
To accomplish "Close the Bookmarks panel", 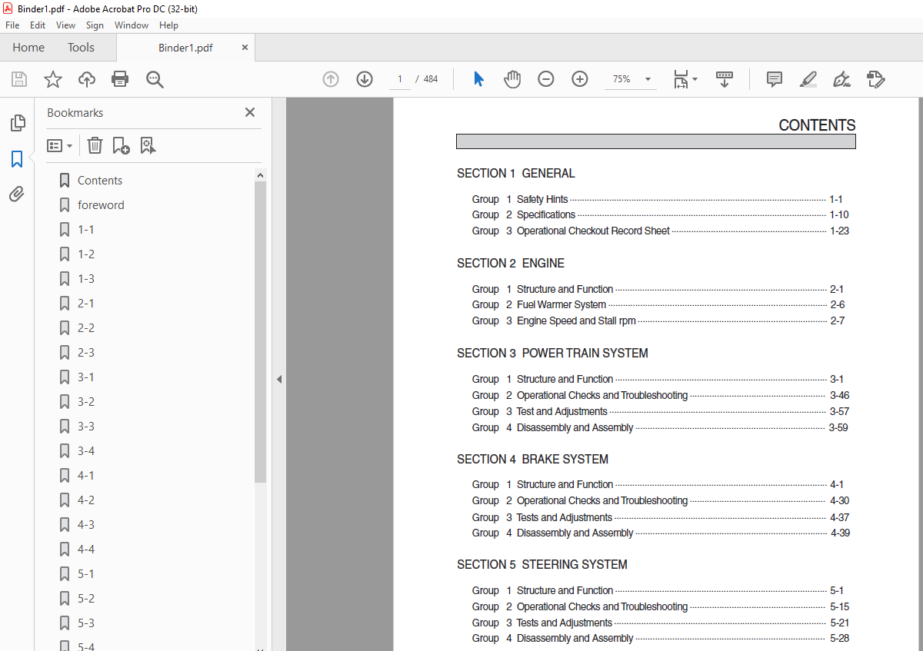I will point(249,112).
